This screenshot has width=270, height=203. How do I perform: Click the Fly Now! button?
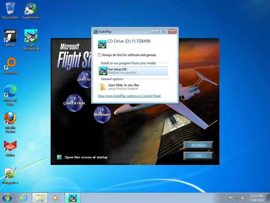point(198,145)
